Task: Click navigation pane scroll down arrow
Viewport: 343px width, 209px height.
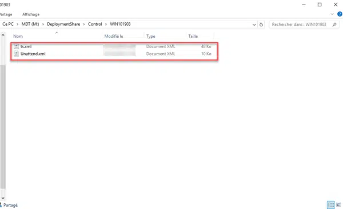Action: point(3,198)
